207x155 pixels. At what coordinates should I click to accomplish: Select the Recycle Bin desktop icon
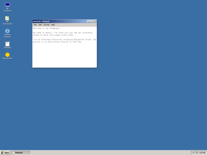[7, 56]
